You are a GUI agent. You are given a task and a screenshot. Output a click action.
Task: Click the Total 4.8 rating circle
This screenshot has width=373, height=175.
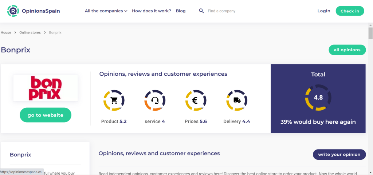point(318,98)
